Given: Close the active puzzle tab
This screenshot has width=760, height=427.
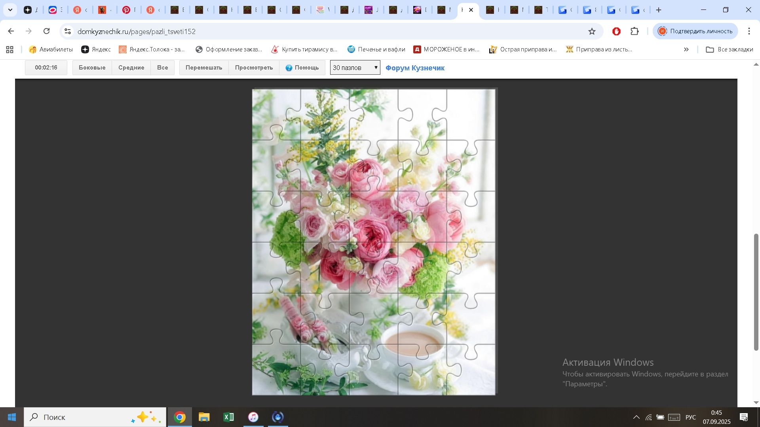Looking at the screenshot, I should point(471,10).
